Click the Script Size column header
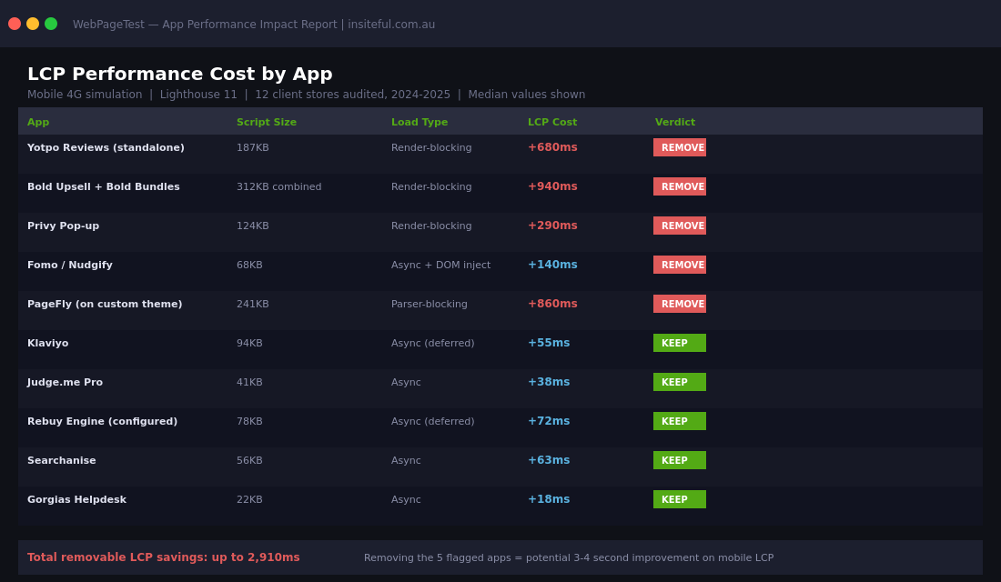Viewport: 1001px width, 582px height. [x=267, y=122]
